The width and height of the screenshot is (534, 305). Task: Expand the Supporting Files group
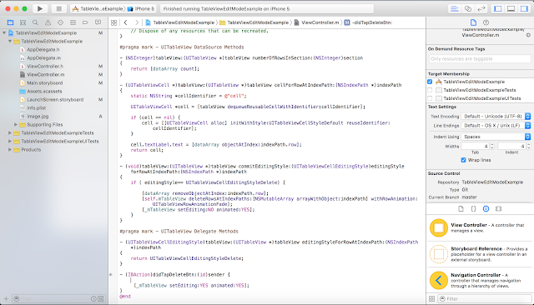point(16,124)
